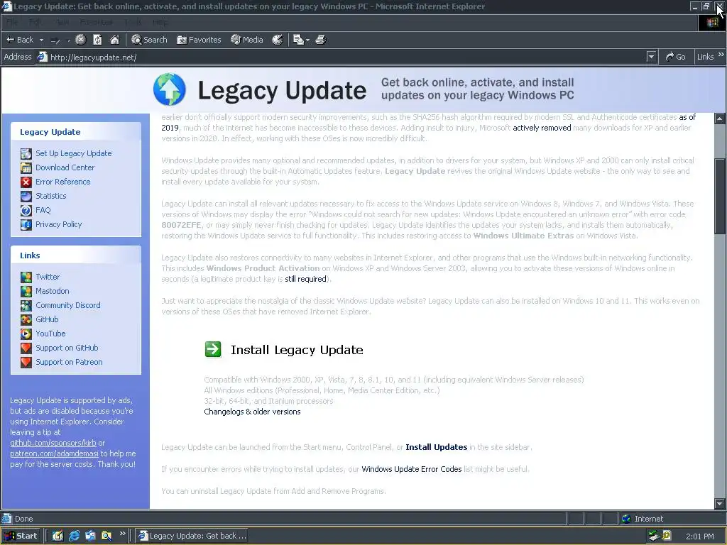Go to the home page icon
Image resolution: width=727 pixels, height=545 pixels.
click(x=114, y=40)
